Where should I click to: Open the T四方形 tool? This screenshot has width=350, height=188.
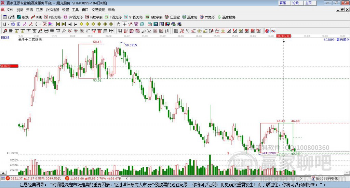[113, 17]
